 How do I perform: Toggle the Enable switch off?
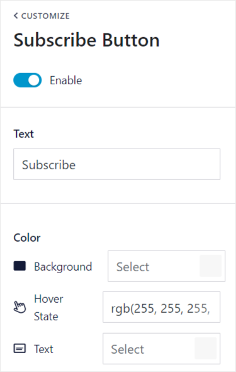coord(28,80)
